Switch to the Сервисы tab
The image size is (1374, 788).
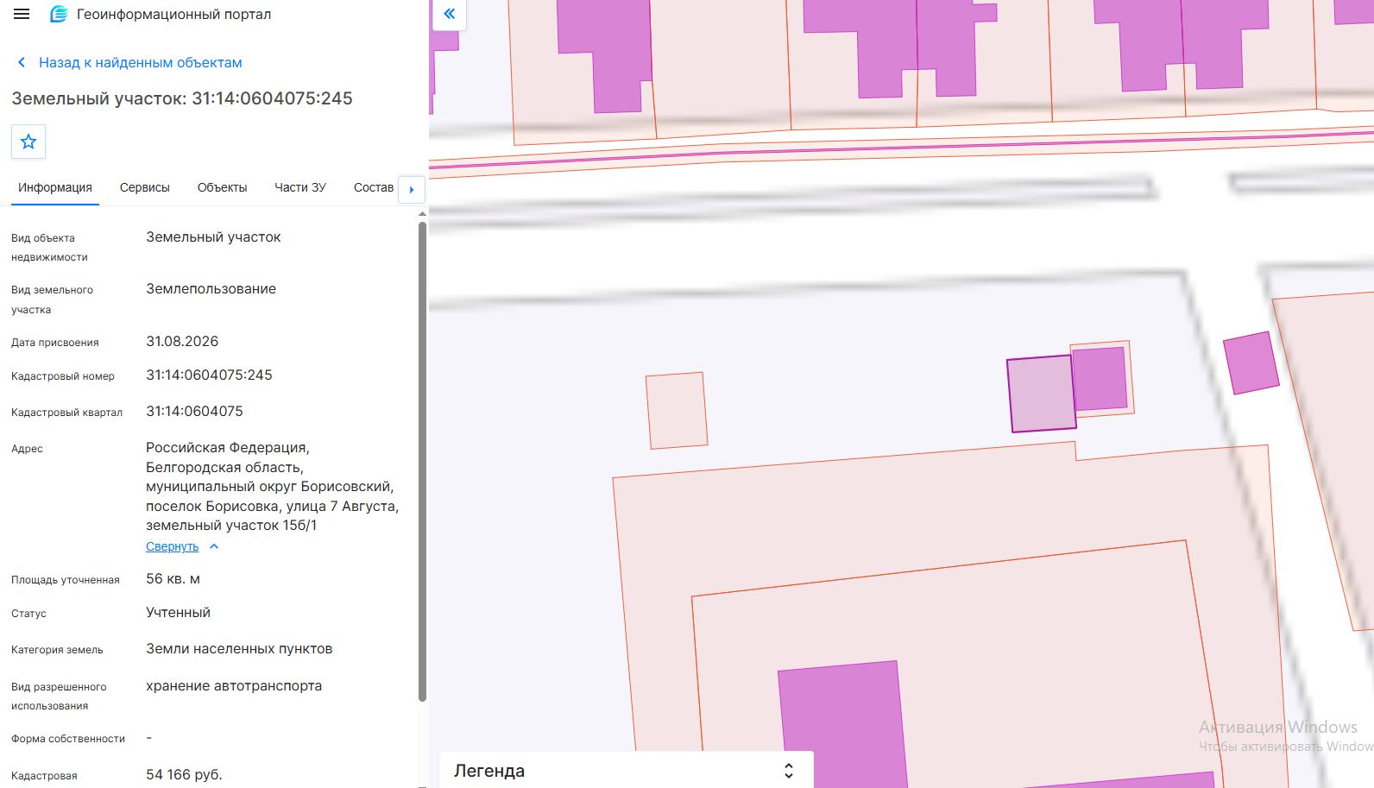click(145, 187)
